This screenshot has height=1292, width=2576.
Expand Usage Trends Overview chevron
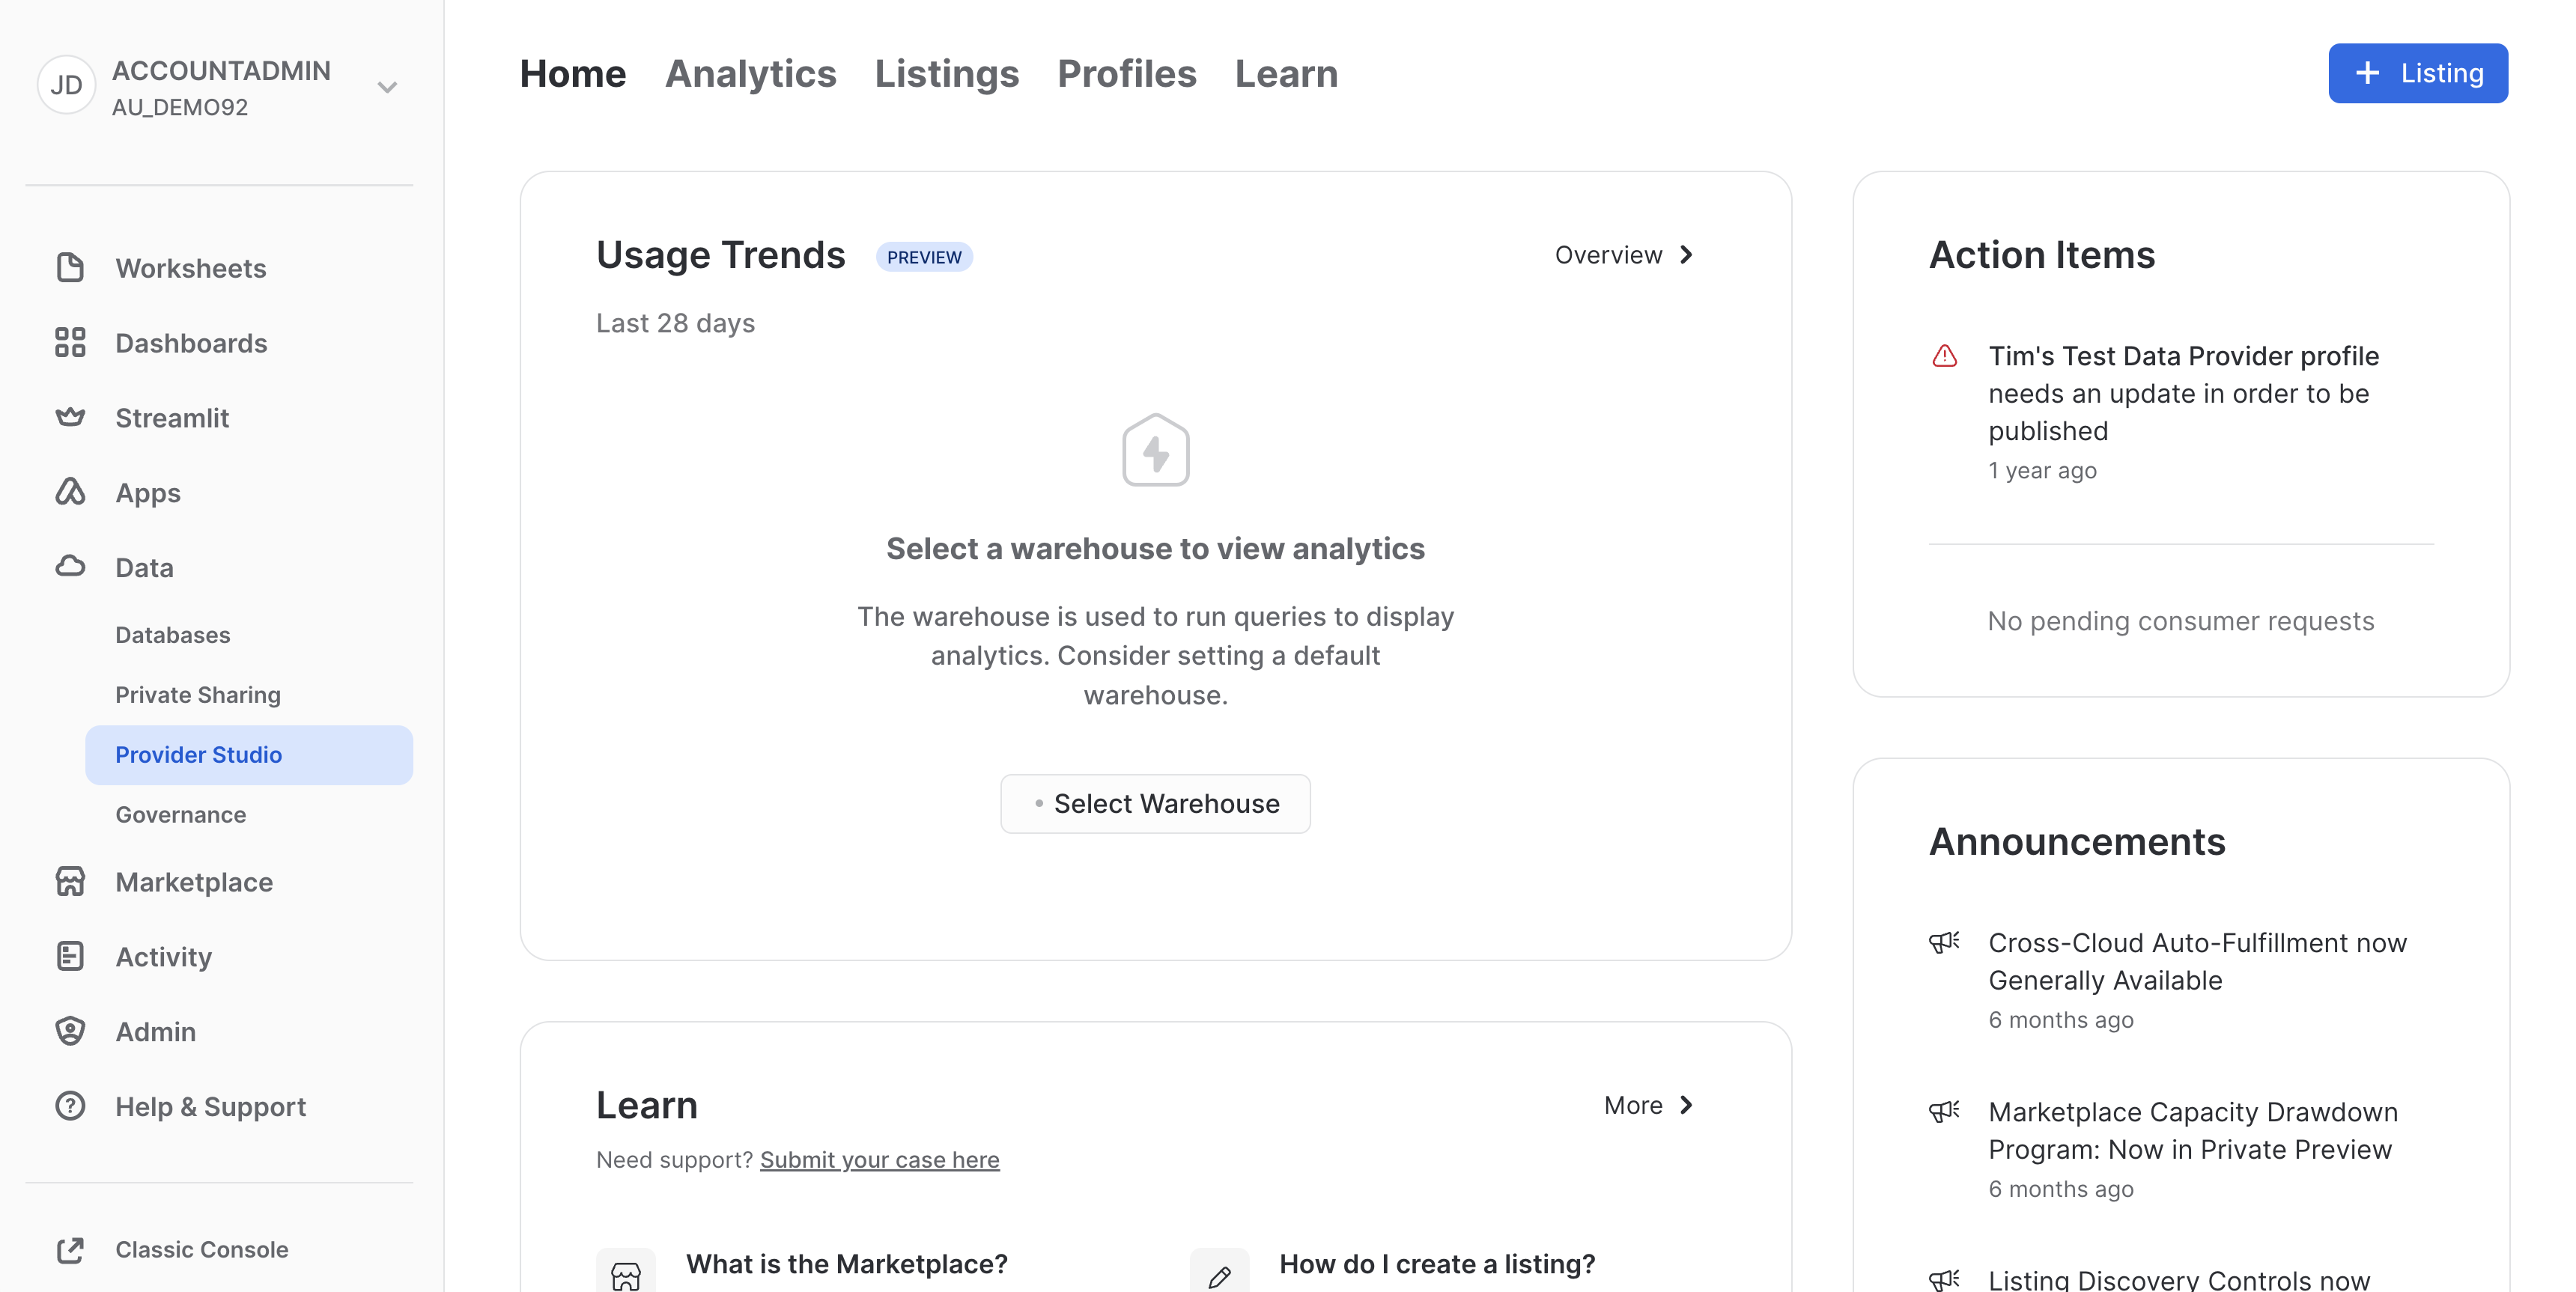[1687, 255]
